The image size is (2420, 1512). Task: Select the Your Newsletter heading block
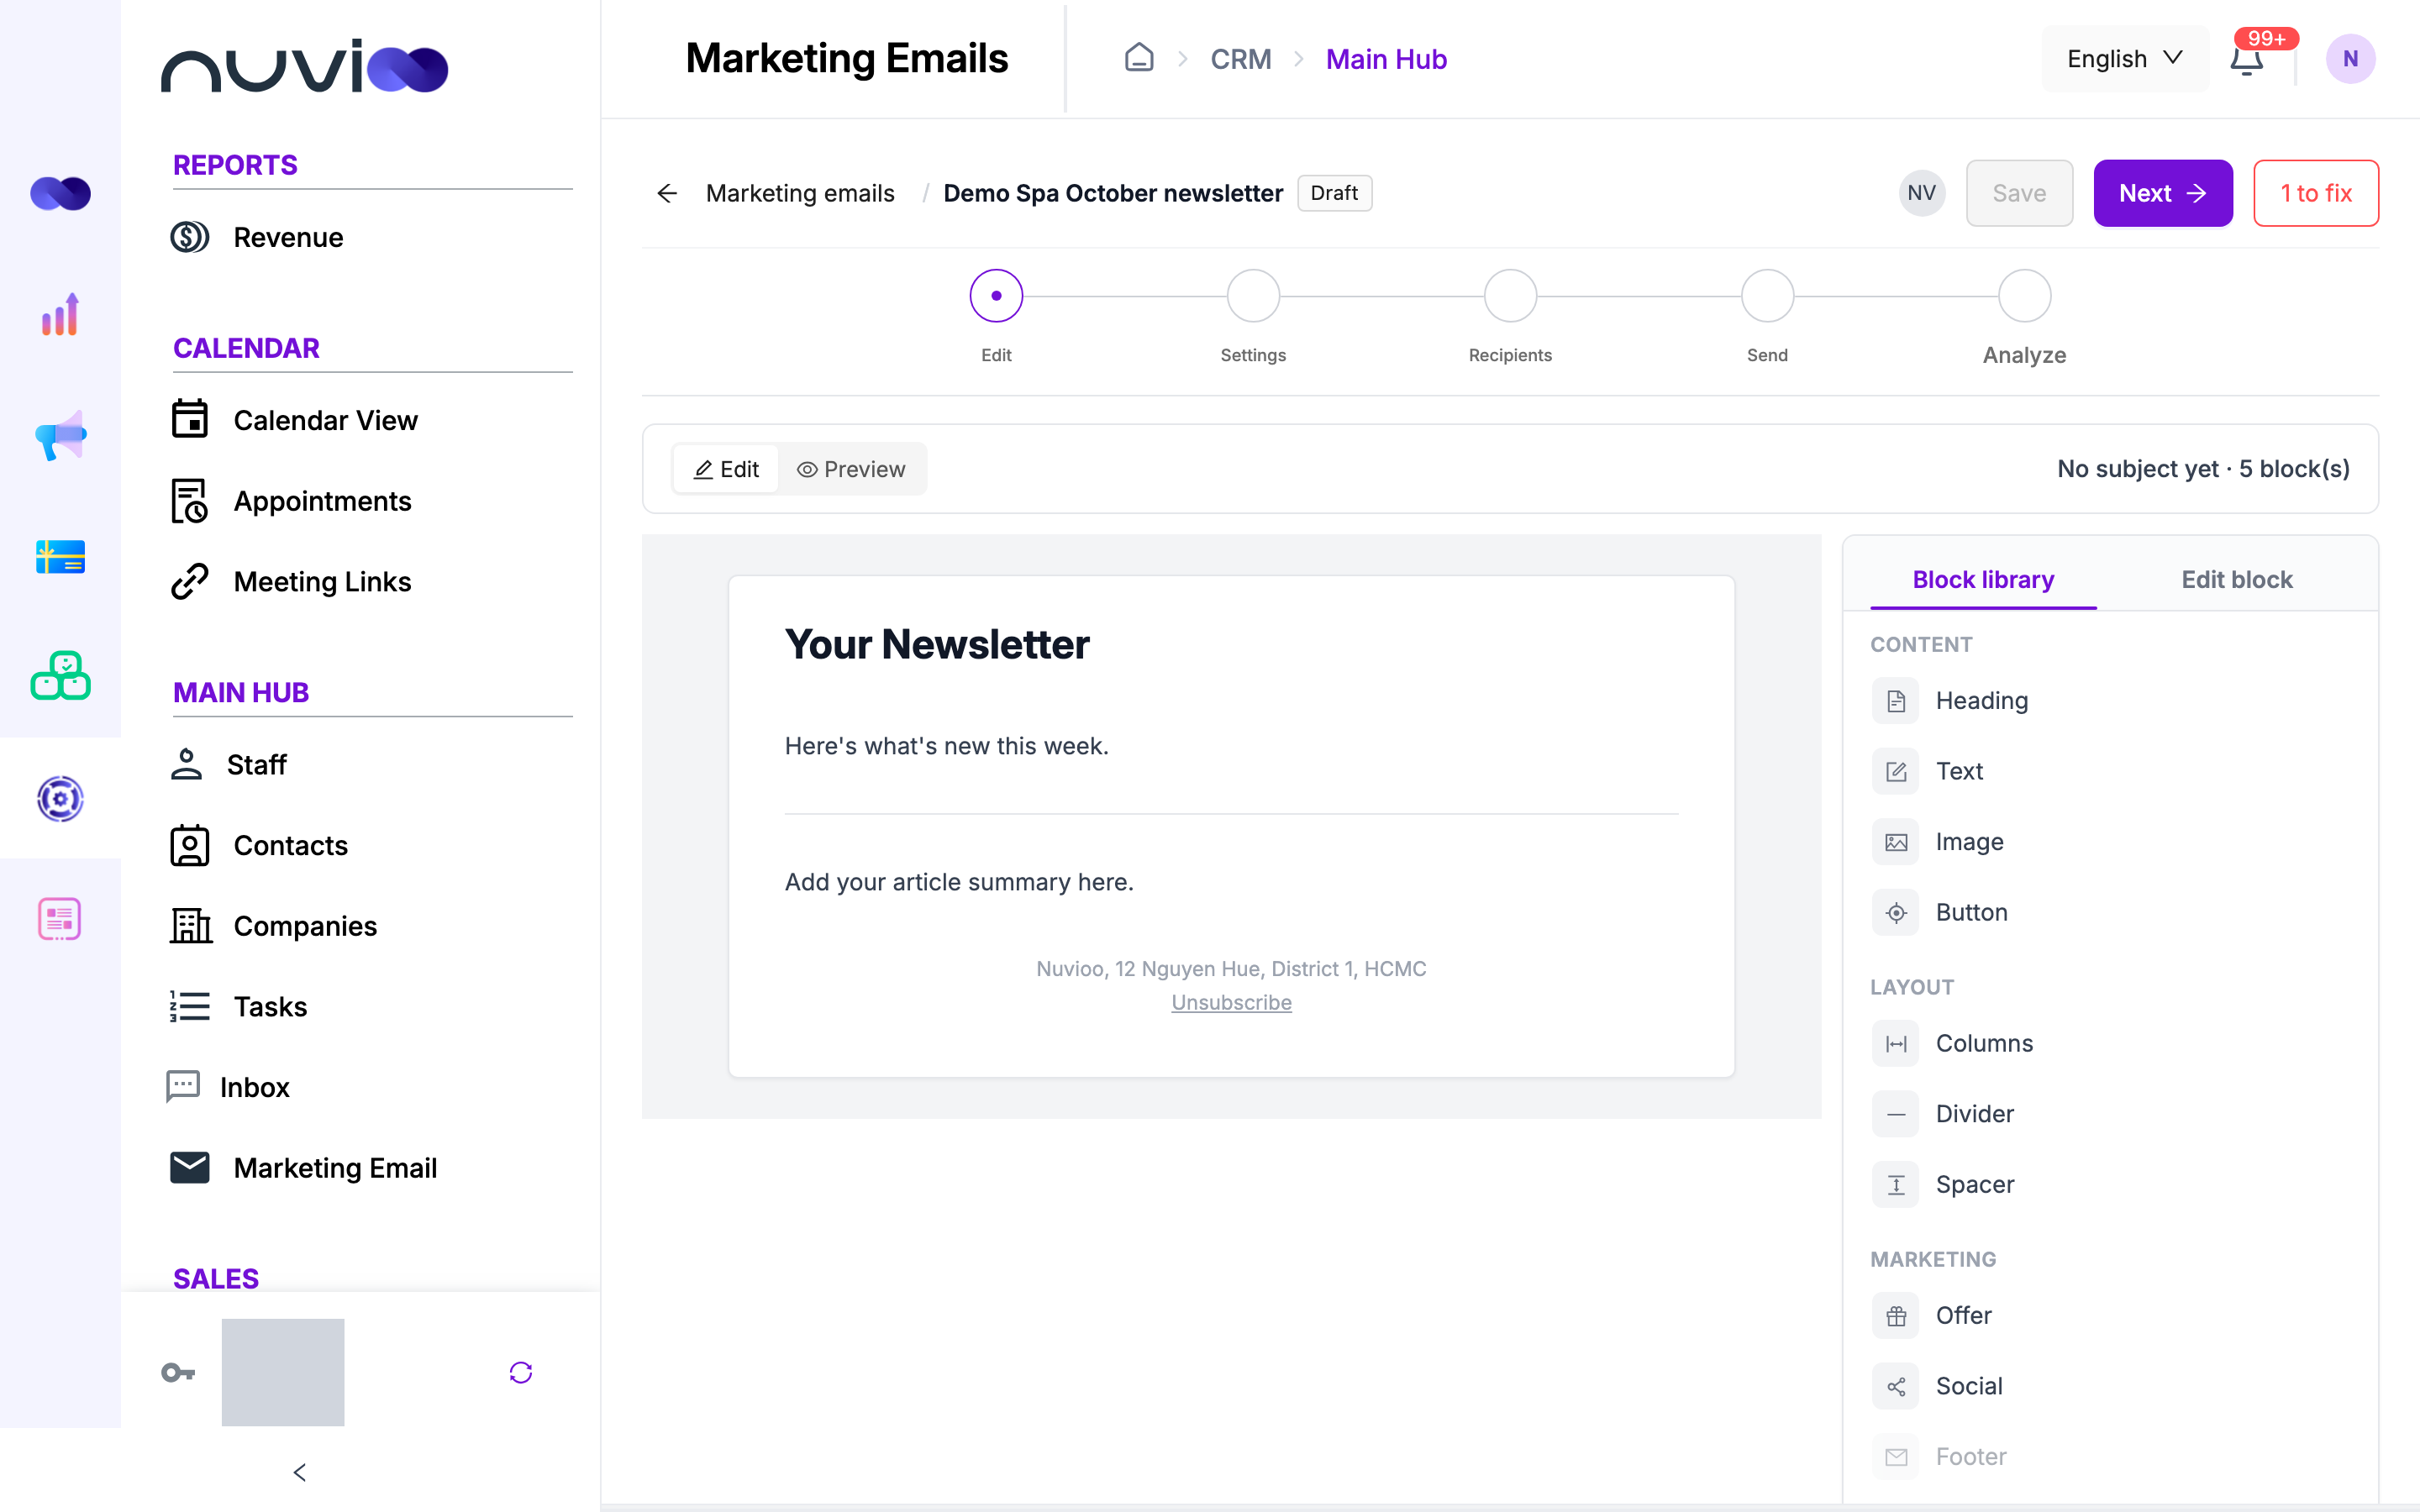(937, 644)
